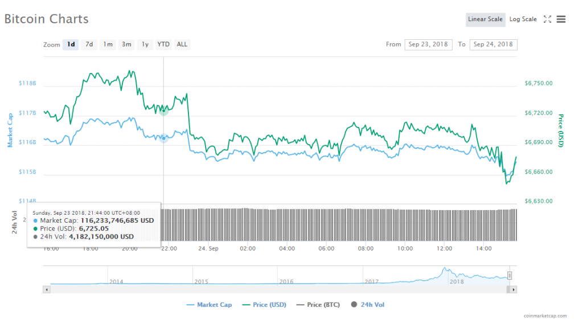Click the navigator scrollbar right arrow
583x328 pixels.
click(x=513, y=290)
